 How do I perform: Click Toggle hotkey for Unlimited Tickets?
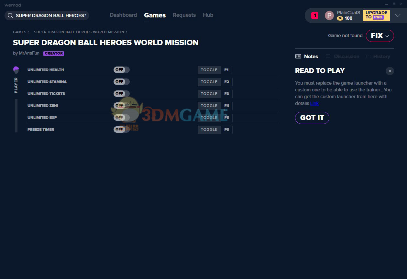pos(209,94)
